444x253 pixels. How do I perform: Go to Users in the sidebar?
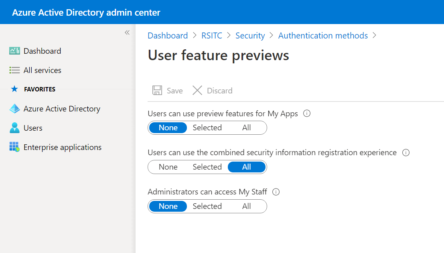click(33, 128)
